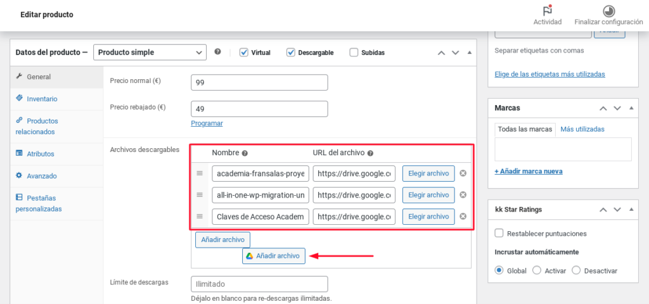
Task: Open the Inventario tab
Action: [x=56, y=99]
